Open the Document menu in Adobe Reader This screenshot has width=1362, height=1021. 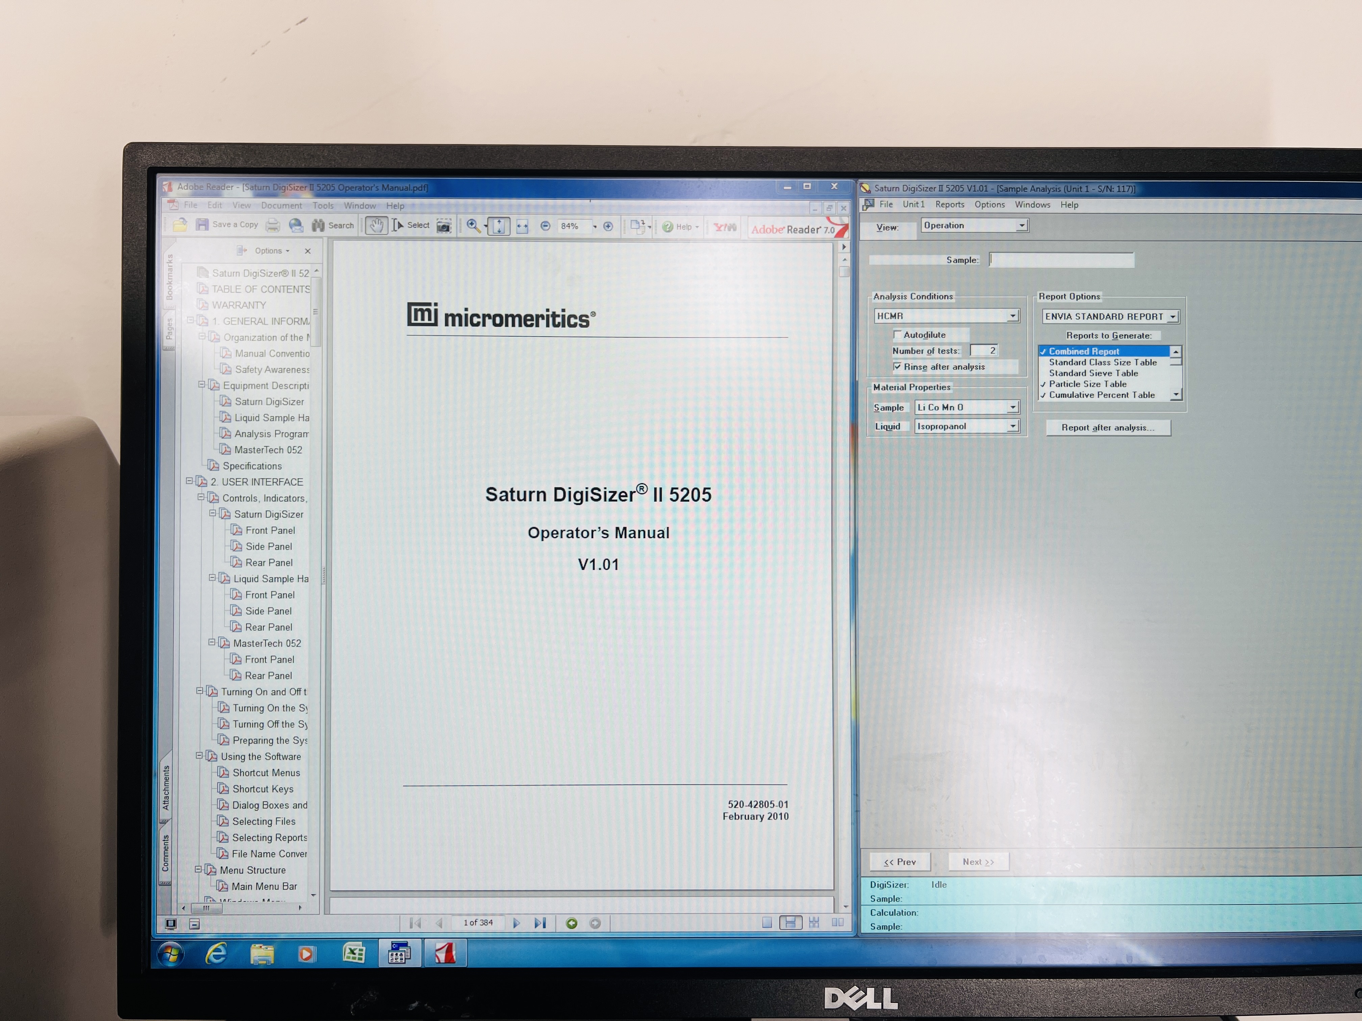(x=281, y=206)
